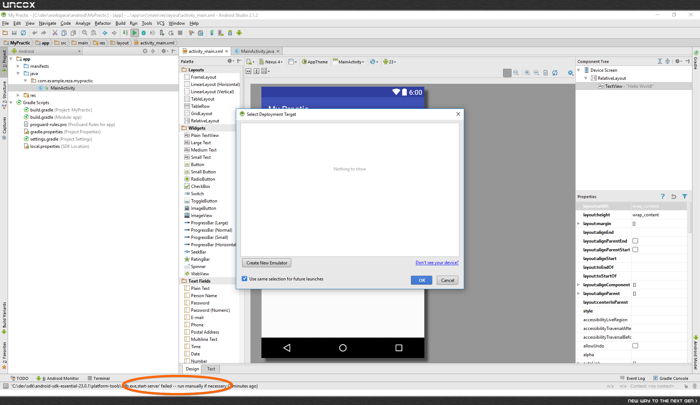Click the Properties help question mark icon

[663, 196]
